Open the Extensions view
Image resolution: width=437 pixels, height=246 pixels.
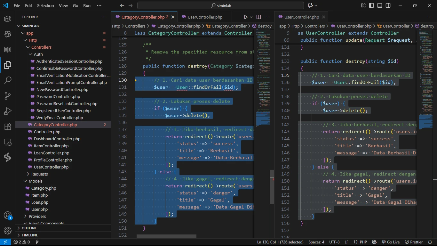(8, 127)
